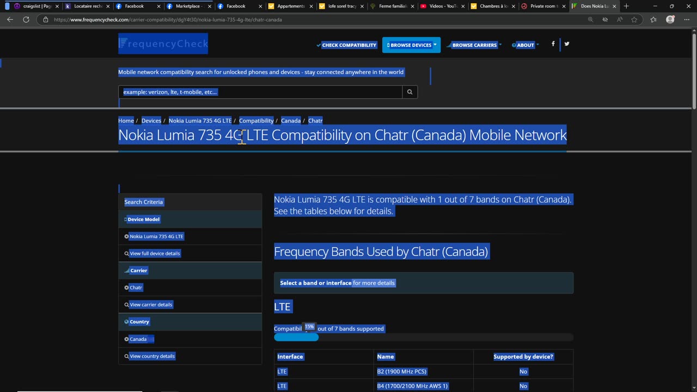Open View country details link
The width and height of the screenshot is (697, 392).
(152, 356)
